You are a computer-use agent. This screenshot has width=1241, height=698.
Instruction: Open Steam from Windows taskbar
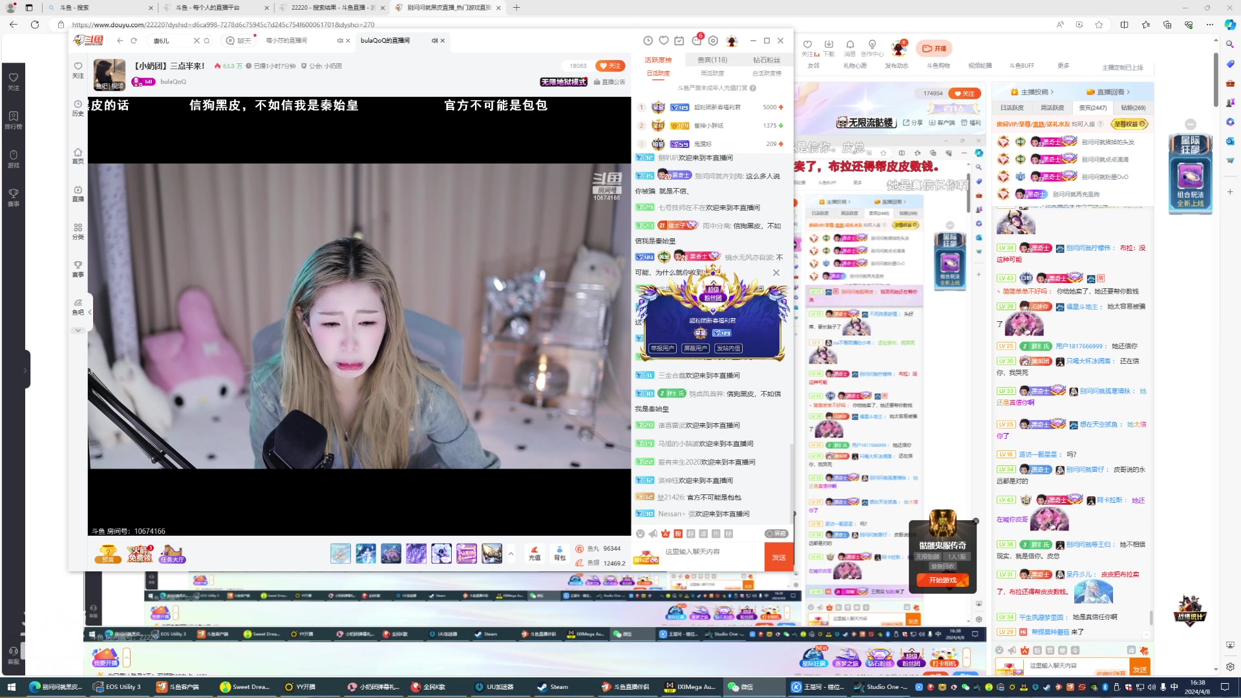(x=553, y=687)
